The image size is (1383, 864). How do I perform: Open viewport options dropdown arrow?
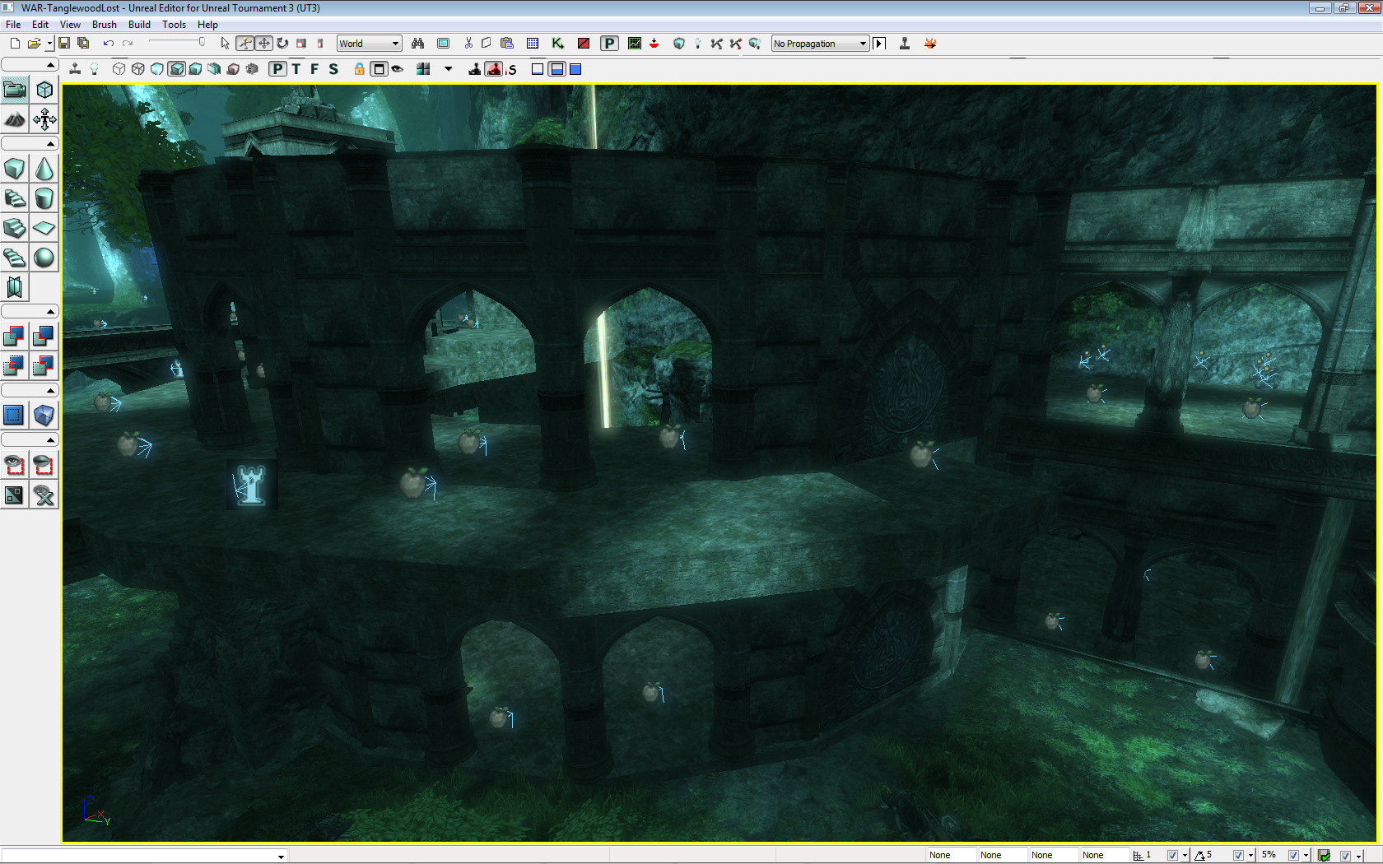pyautogui.click(x=449, y=69)
